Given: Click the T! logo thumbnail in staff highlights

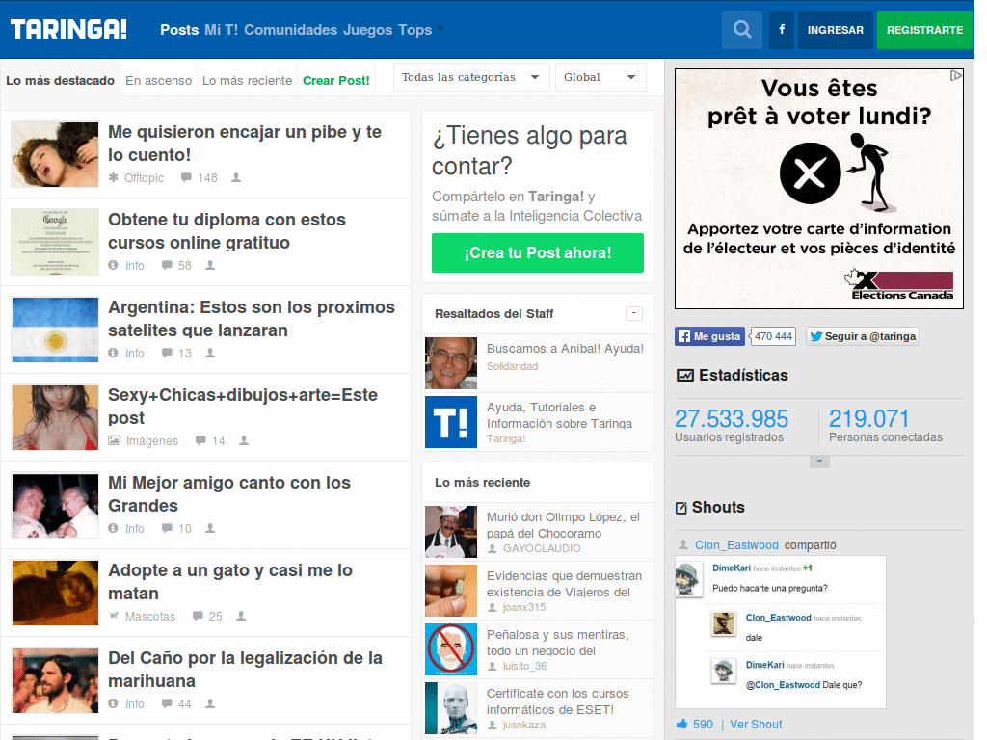Looking at the screenshot, I should click(x=451, y=422).
